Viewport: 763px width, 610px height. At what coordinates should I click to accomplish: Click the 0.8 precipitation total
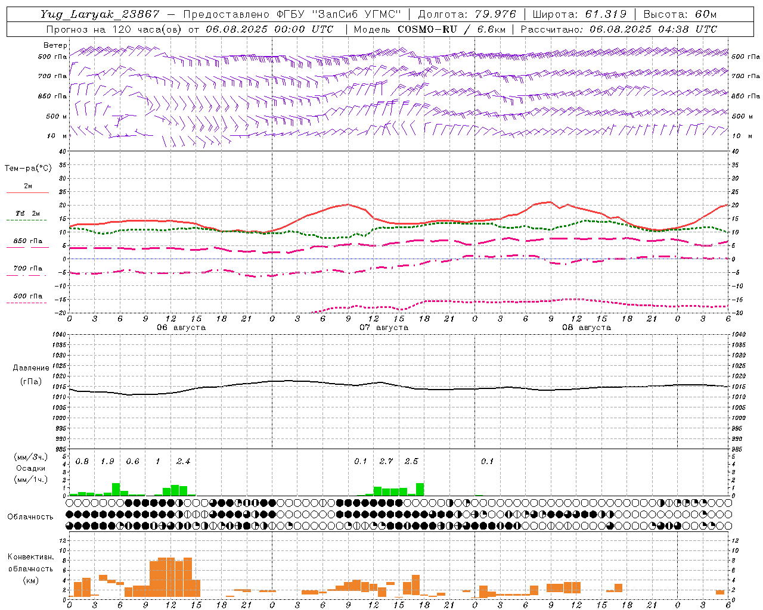[x=82, y=461]
